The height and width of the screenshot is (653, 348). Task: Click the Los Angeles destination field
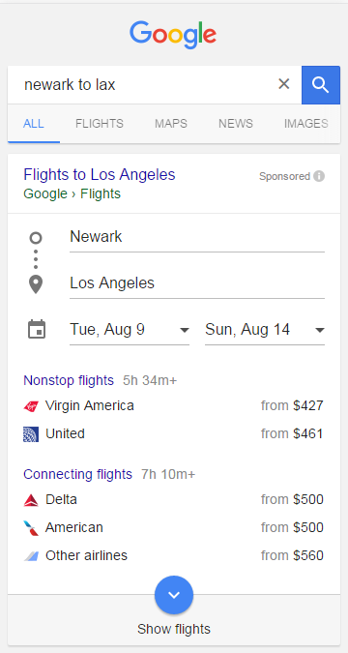[x=197, y=283]
